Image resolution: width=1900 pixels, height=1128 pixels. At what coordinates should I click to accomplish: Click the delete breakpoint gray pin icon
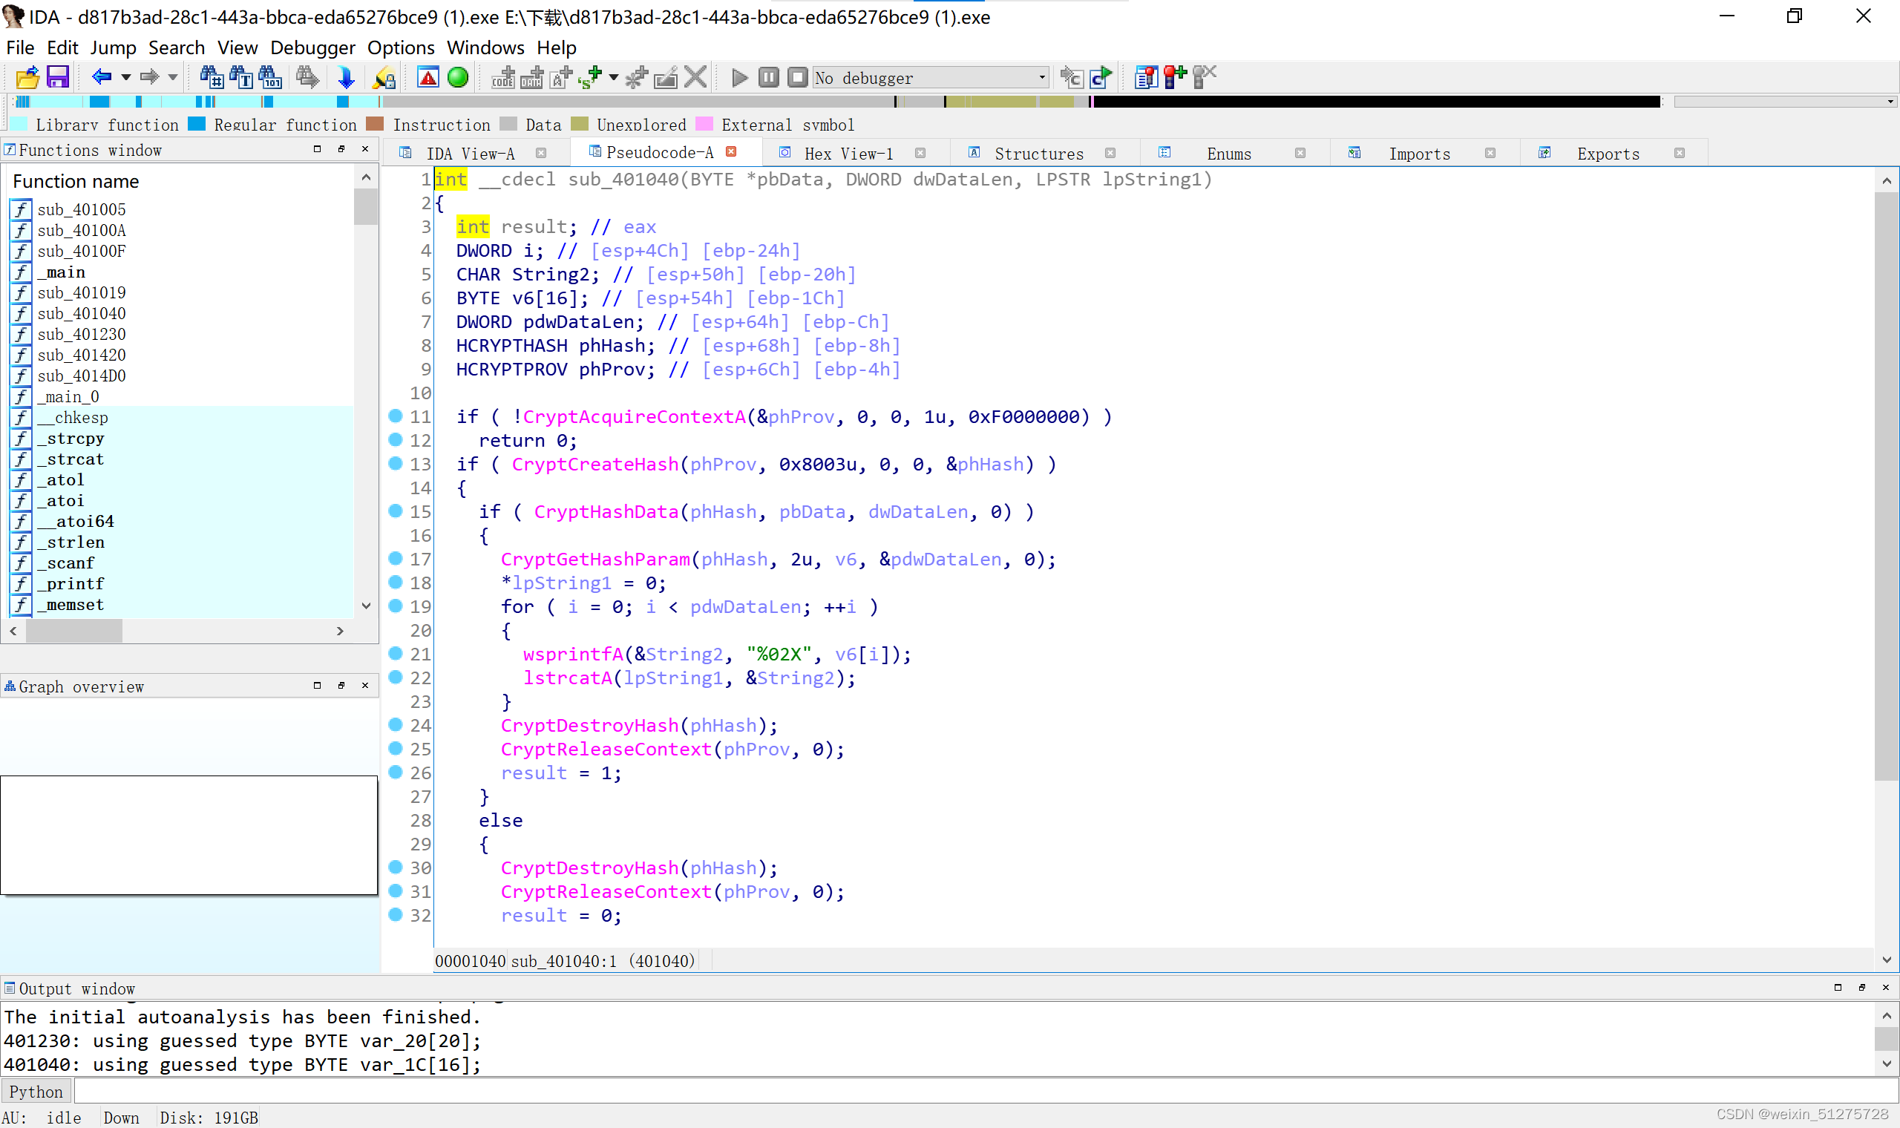[x=1205, y=77]
